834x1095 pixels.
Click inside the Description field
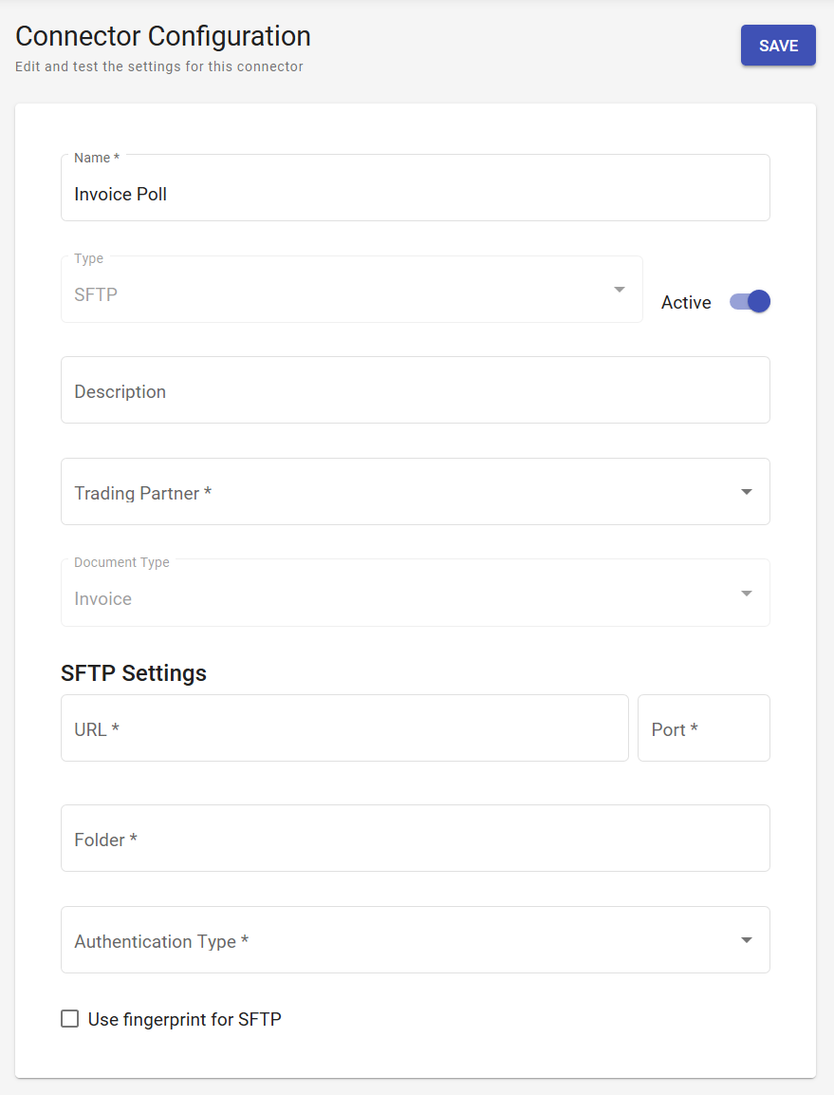(x=415, y=390)
